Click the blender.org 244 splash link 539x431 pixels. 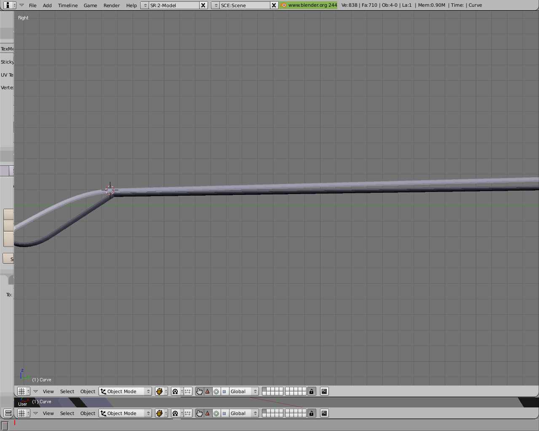click(x=309, y=5)
